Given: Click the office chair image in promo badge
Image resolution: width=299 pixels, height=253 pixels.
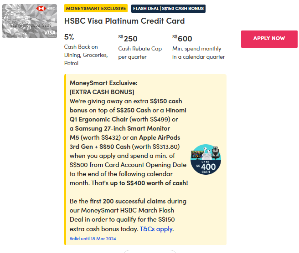Looking at the screenshot, I should pos(216,152).
